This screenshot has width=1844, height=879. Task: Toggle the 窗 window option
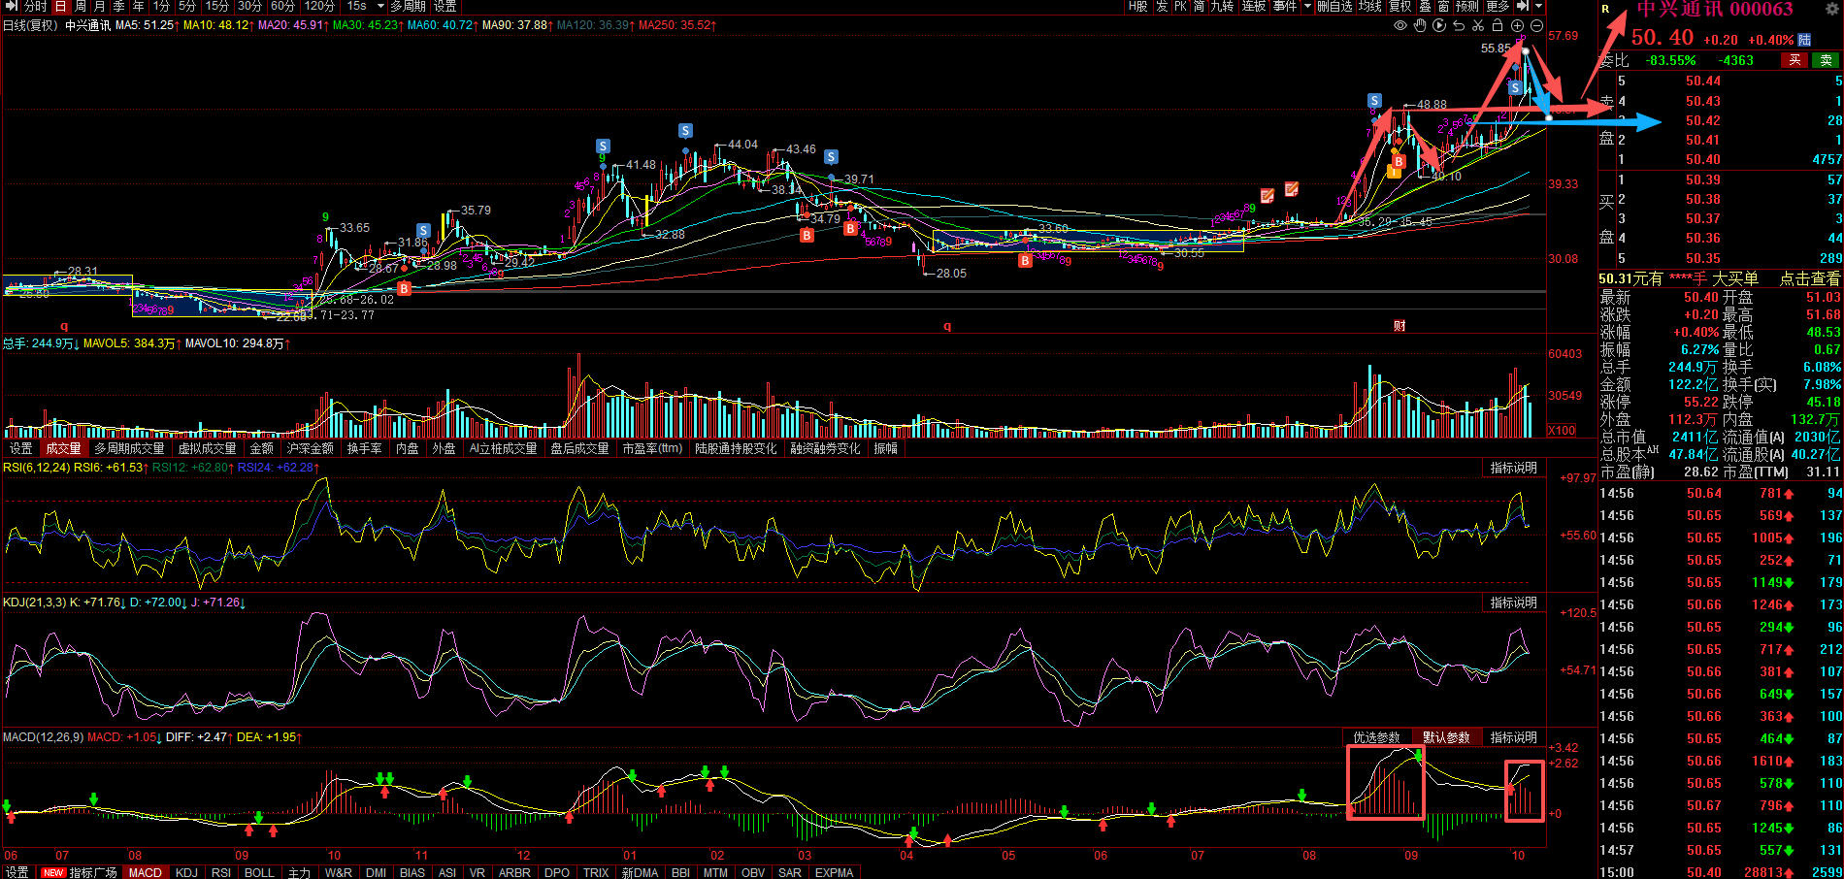click(1443, 6)
